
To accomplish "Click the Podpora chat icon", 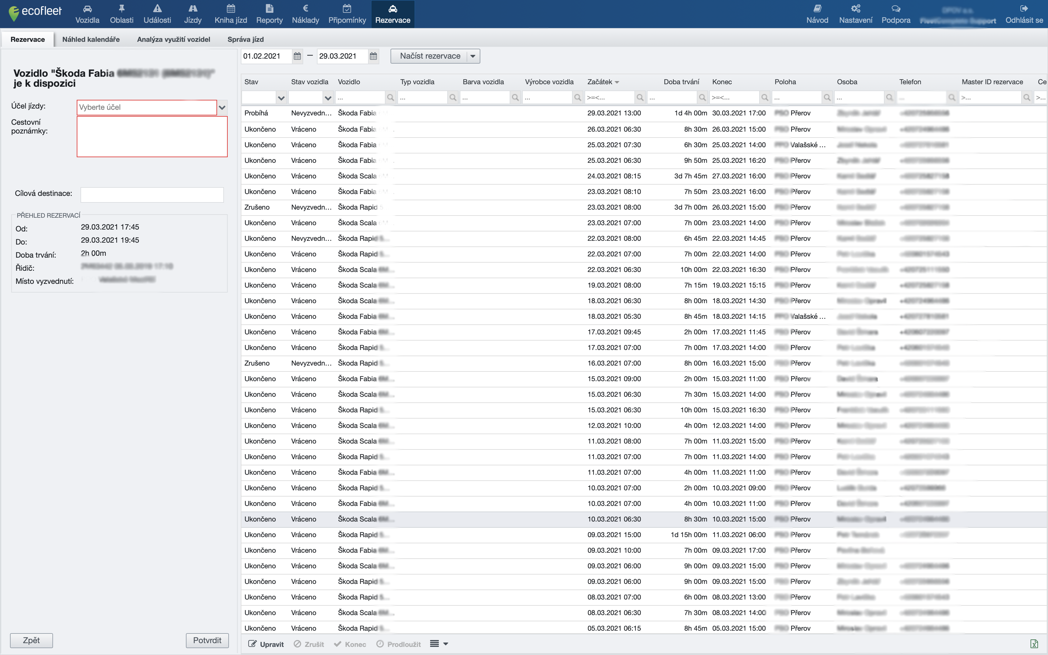I will (x=895, y=9).
